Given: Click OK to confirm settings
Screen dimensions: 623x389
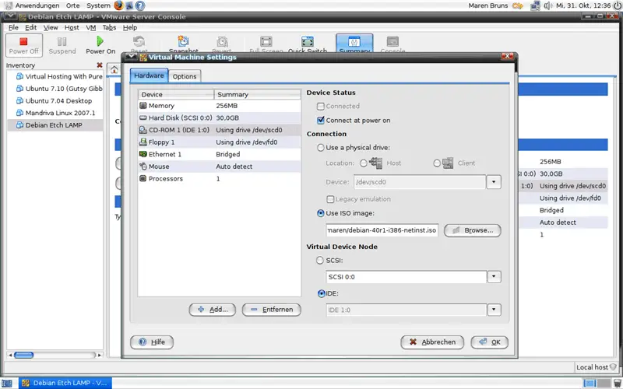Looking at the screenshot, I should tap(490, 342).
